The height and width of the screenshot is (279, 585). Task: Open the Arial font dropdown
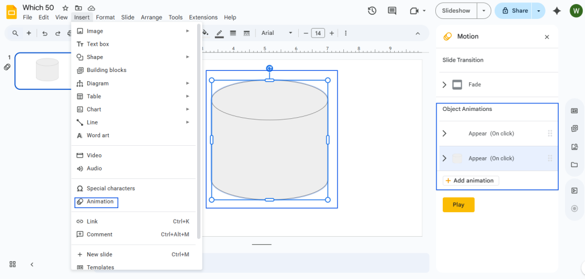[277, 33]
